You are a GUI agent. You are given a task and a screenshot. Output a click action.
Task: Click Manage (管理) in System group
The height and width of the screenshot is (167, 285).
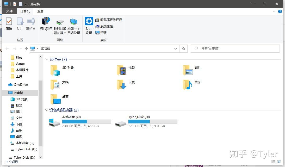101,33
